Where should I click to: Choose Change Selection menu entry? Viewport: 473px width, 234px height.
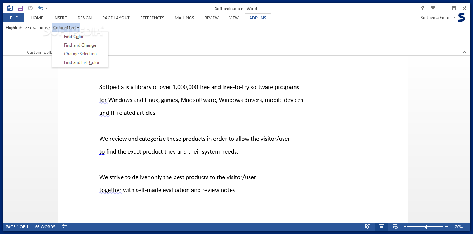point(80,54)
